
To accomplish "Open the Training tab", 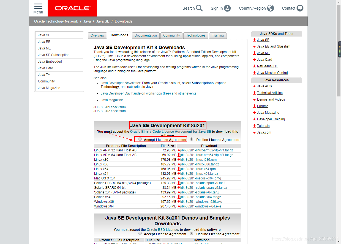I will click(x=218, y=35).
